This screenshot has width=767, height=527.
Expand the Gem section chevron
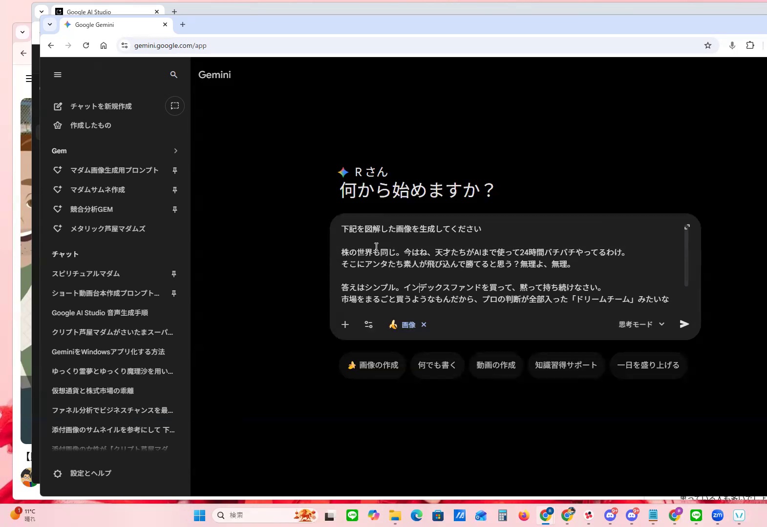pyautogui.click(x=175, y=151)
